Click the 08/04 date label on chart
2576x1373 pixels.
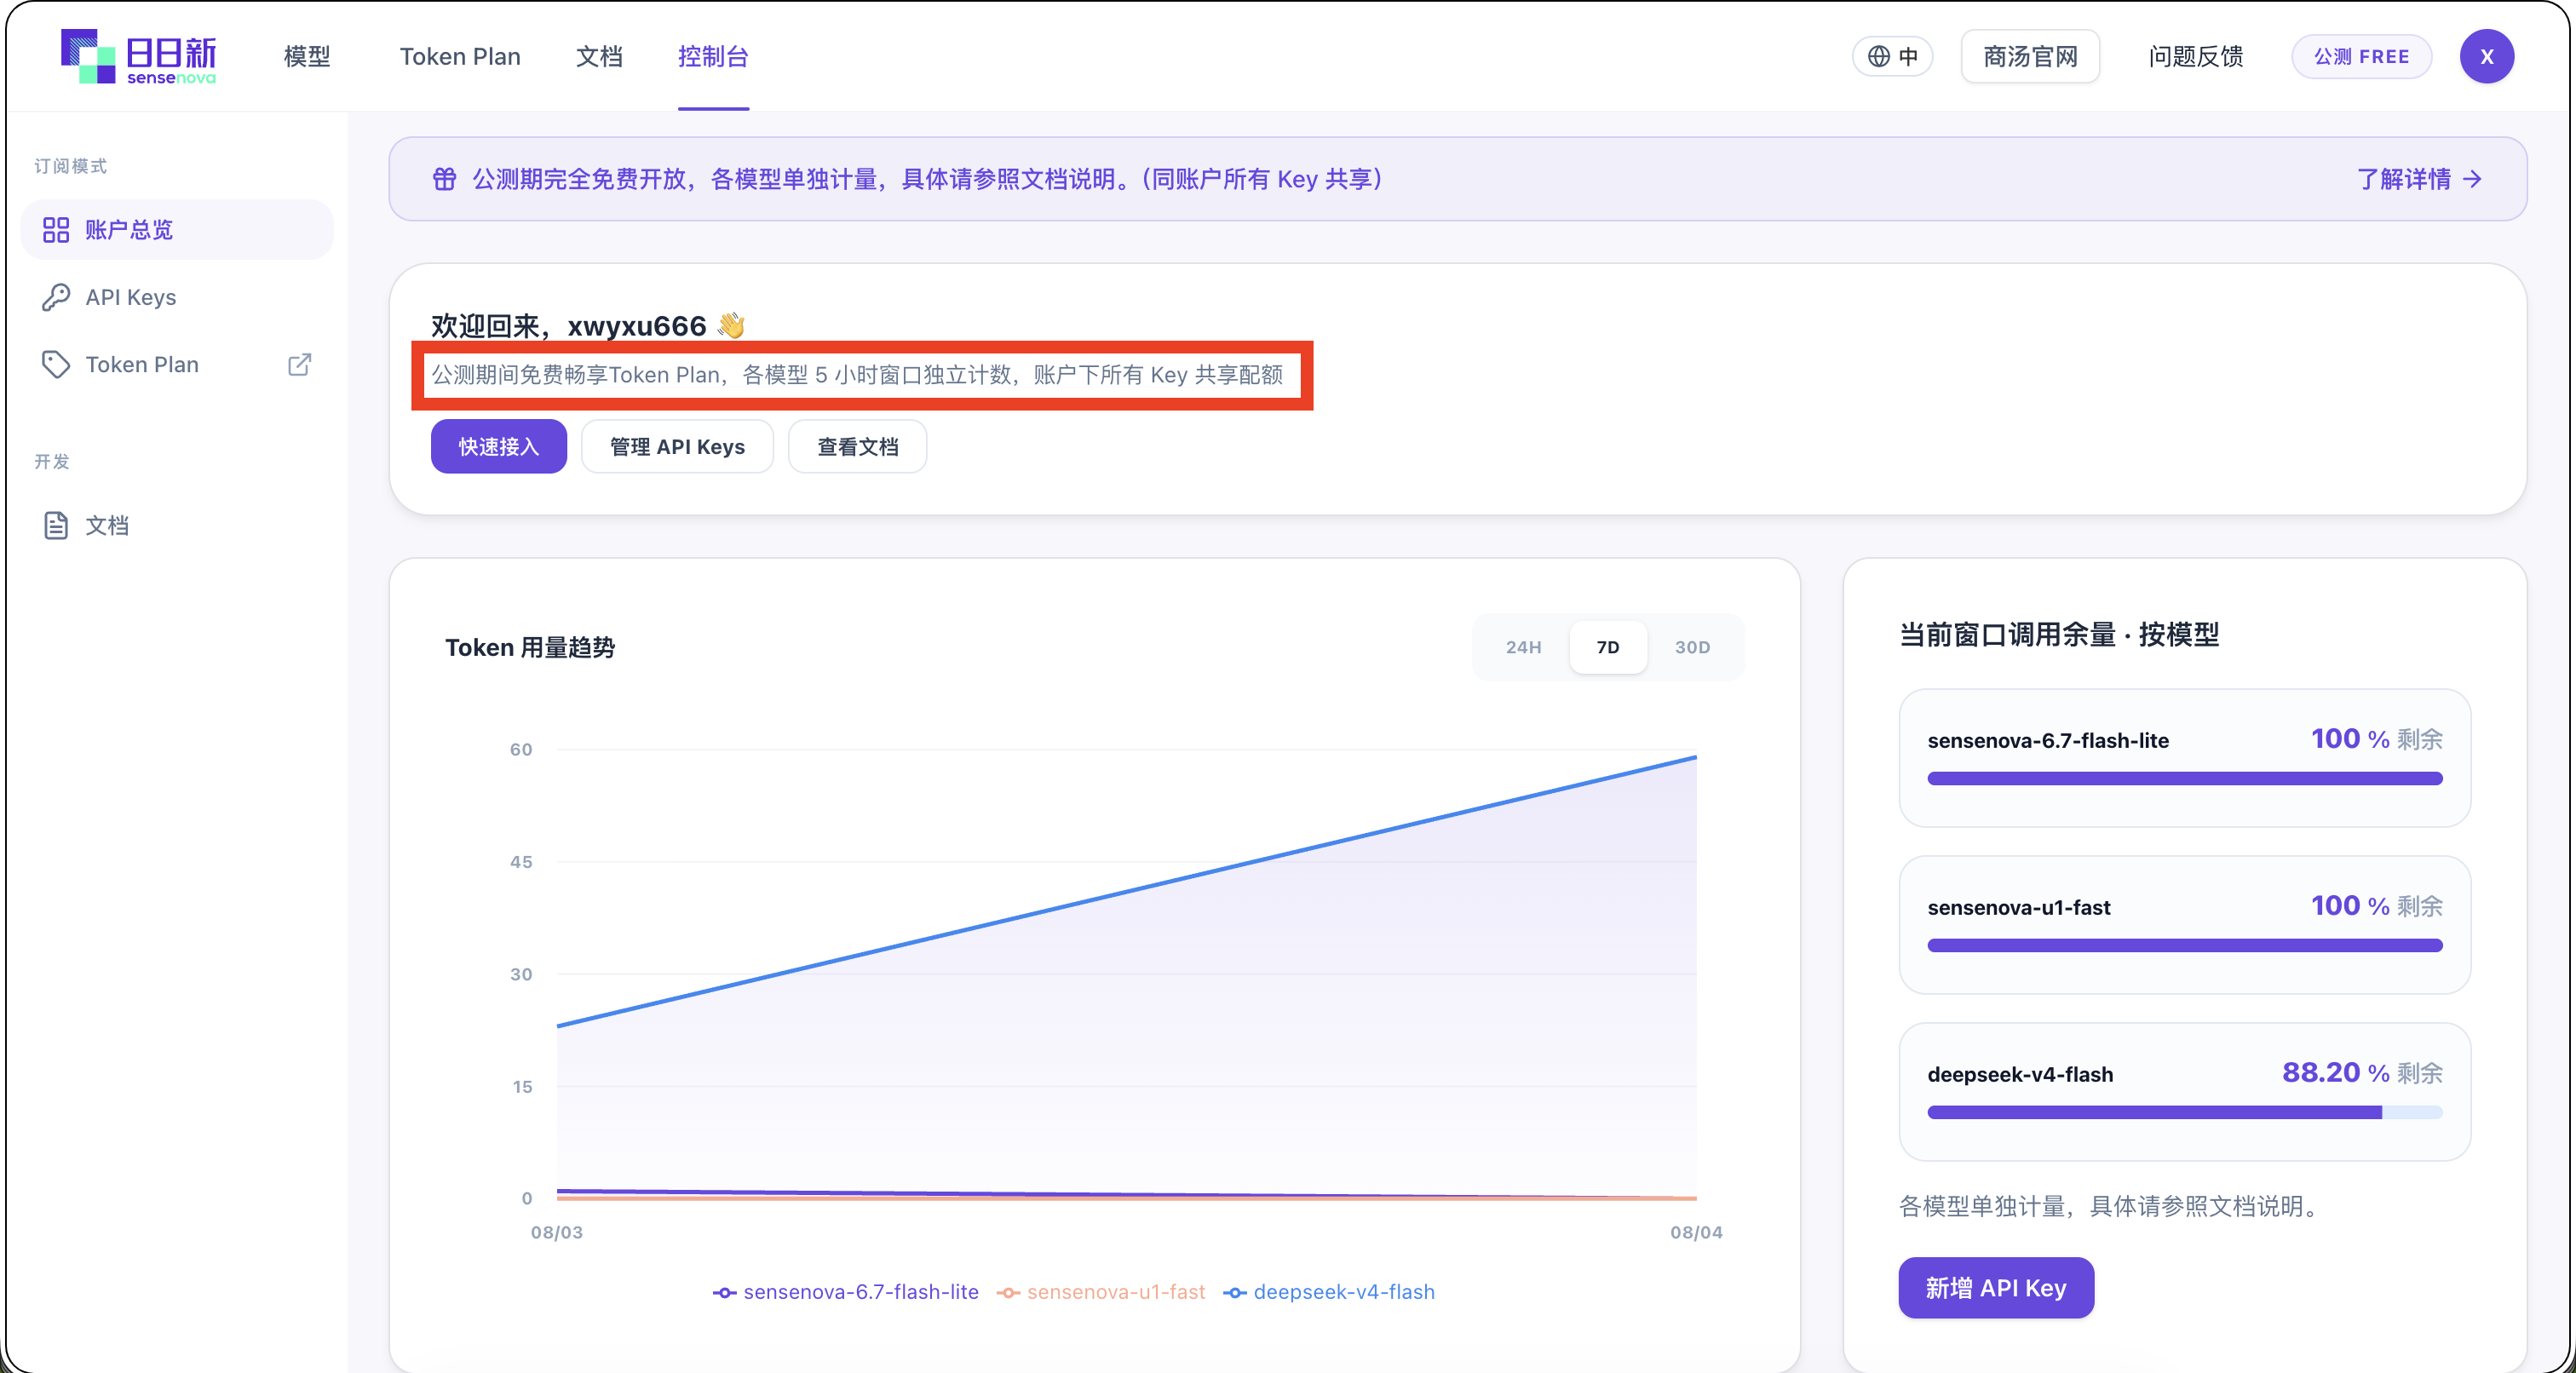(x=1696, y=1232)
